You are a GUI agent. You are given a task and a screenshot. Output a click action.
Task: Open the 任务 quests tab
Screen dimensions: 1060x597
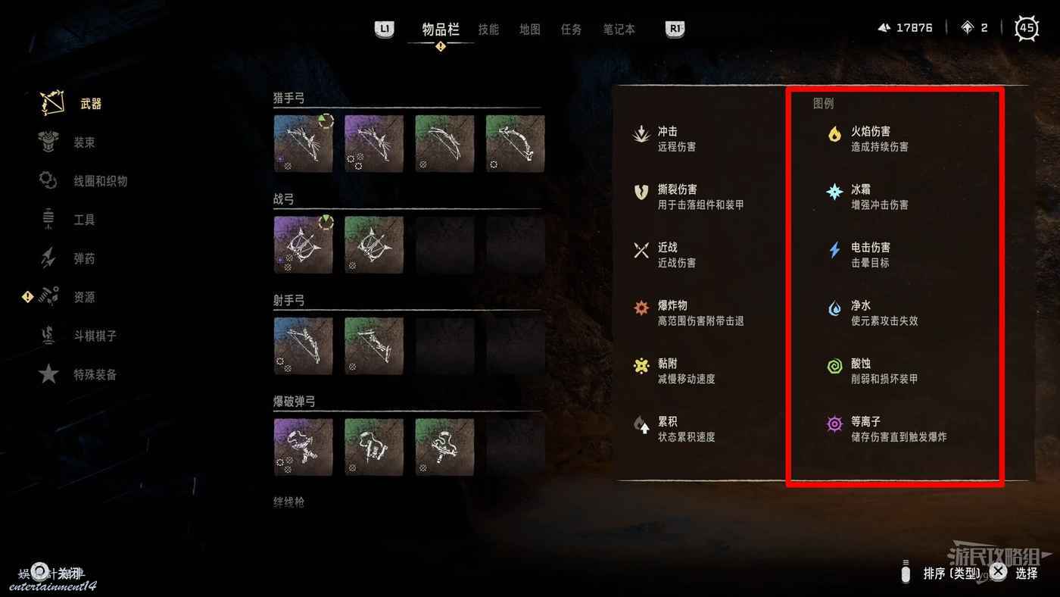[571, 30]
